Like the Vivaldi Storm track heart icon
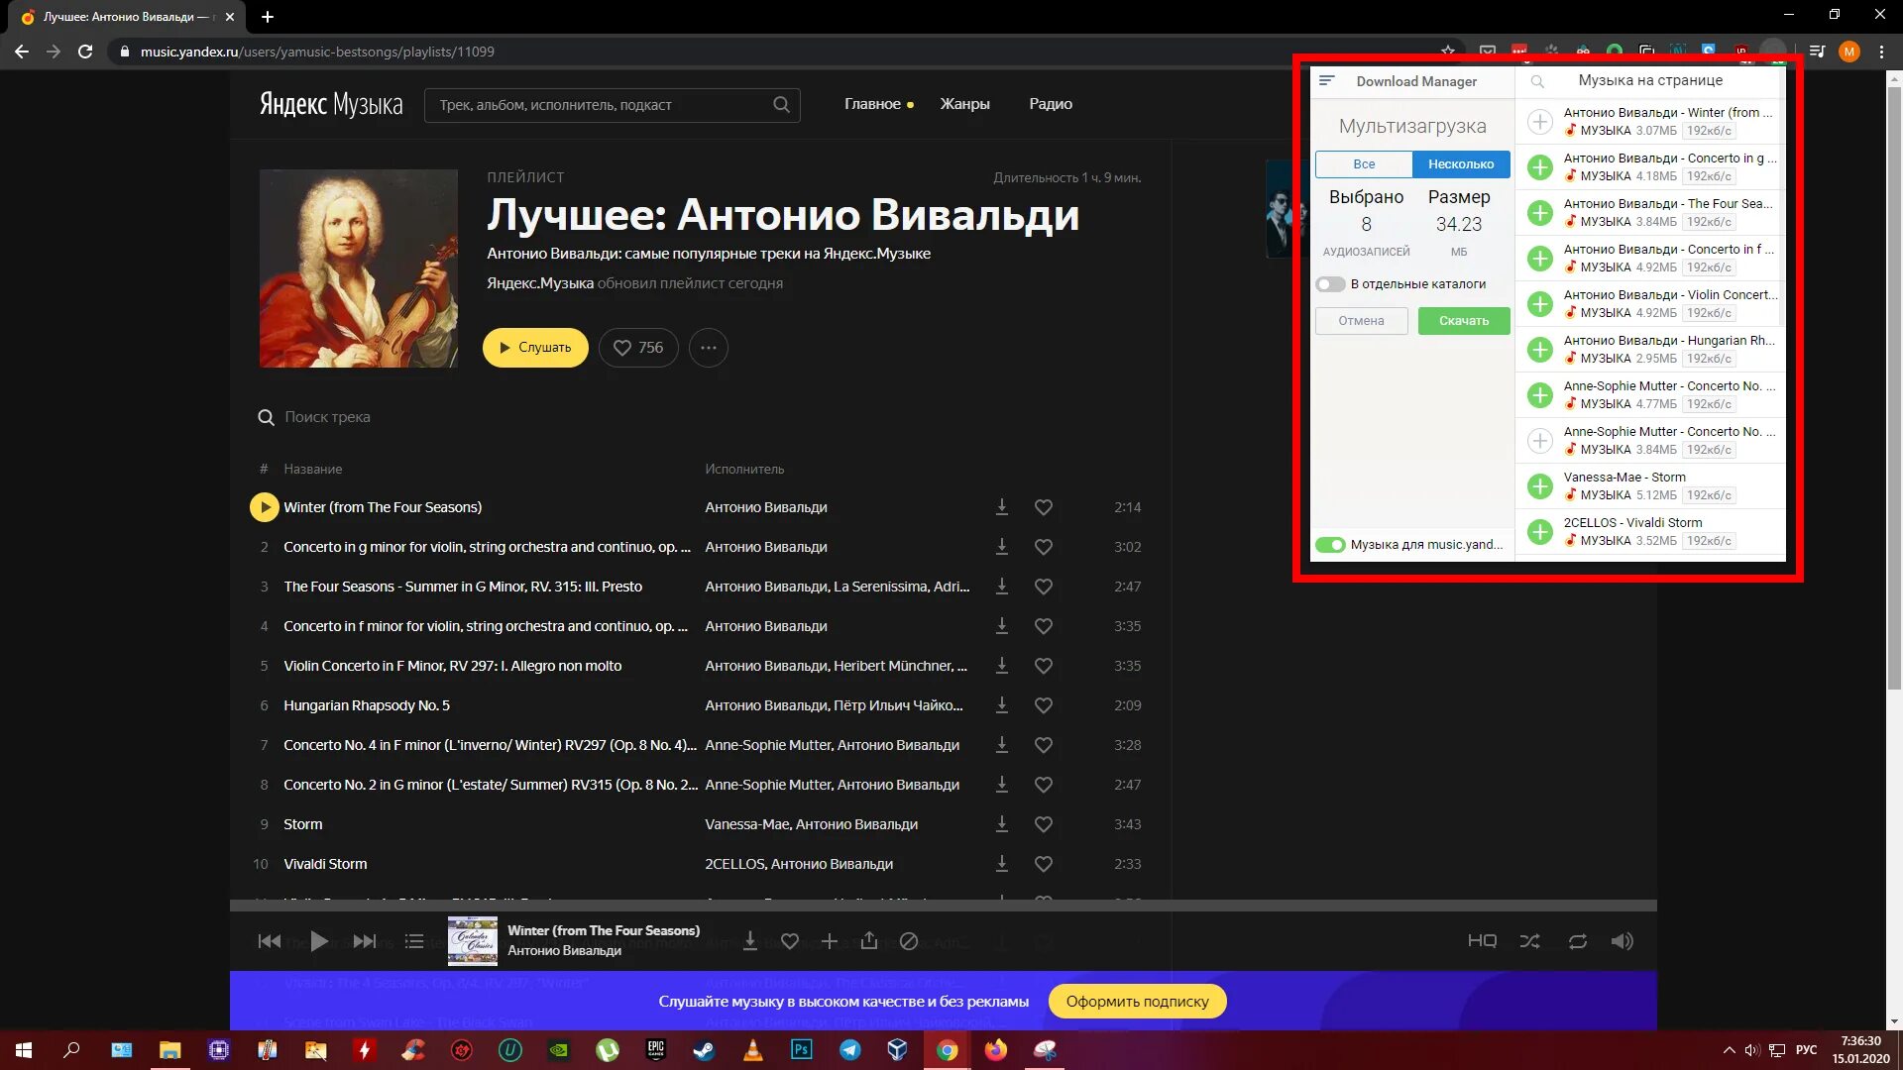Image resolution: width=1903 pixels, height=1070 pixels. (x=1043, y=864)
